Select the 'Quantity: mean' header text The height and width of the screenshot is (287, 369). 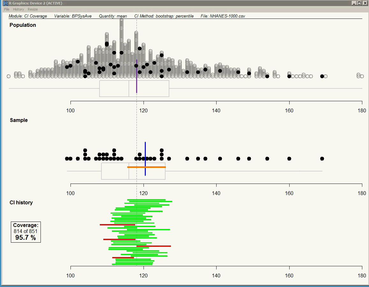[x=113, y=16]
